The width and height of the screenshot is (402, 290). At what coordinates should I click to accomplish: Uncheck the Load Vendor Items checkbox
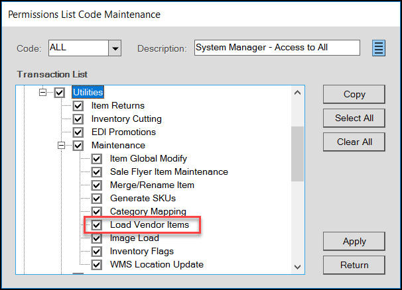[x=97, y=225]
